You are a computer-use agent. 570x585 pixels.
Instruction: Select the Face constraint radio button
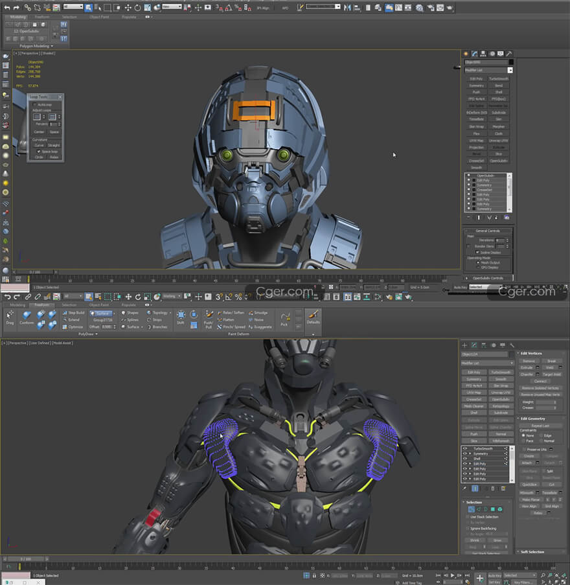click(x=523, y=441)
